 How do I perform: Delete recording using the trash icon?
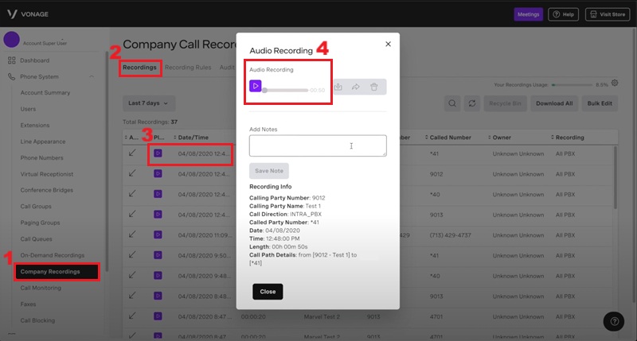[374, 87]
